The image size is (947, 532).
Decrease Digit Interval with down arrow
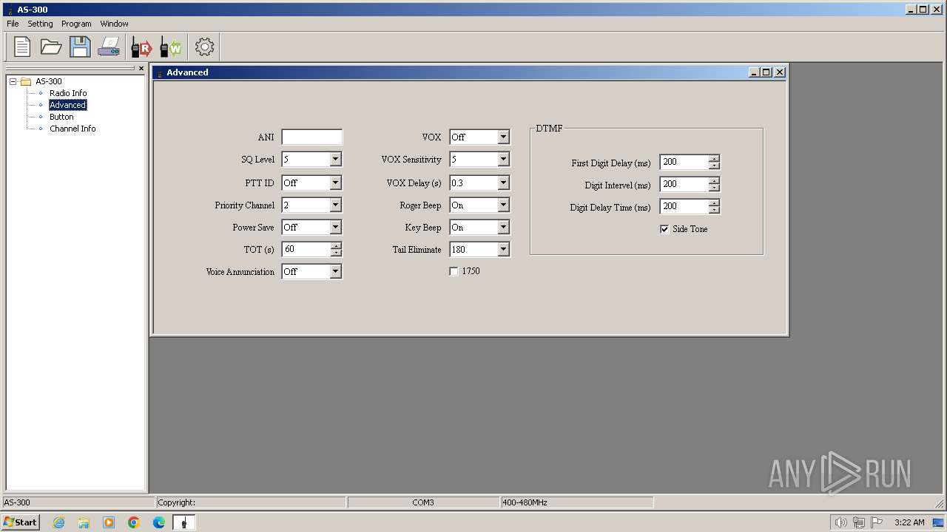(x=714, y=188)
